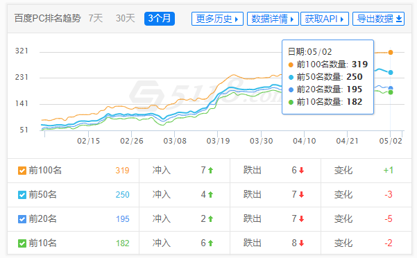The image size is (417, 258).
Task: Switch to the 7天 range tab
Action: (96, 19)
